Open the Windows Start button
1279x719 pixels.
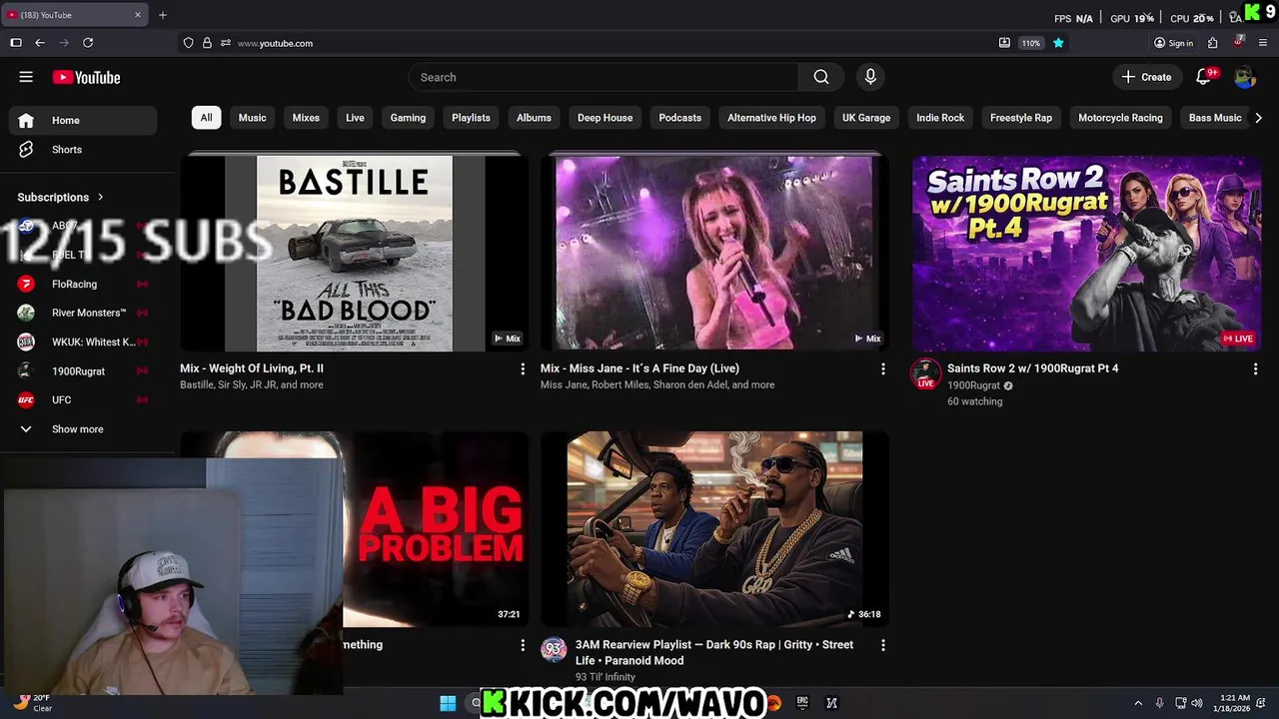pyautogui.click(x=448, y=703)
